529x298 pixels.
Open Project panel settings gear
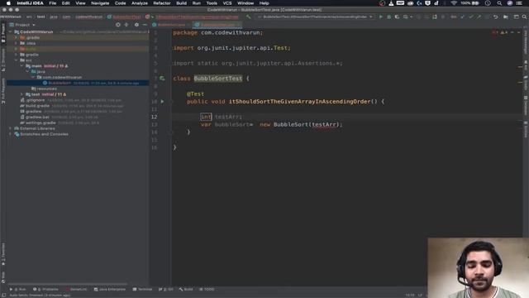point(136,25)
